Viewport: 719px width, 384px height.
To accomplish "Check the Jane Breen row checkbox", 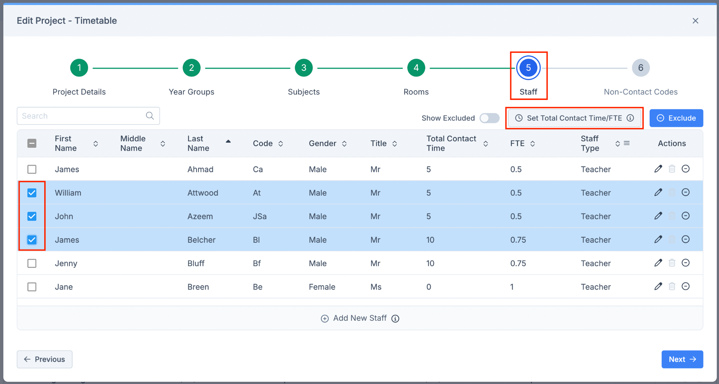I will coord(32,287).
